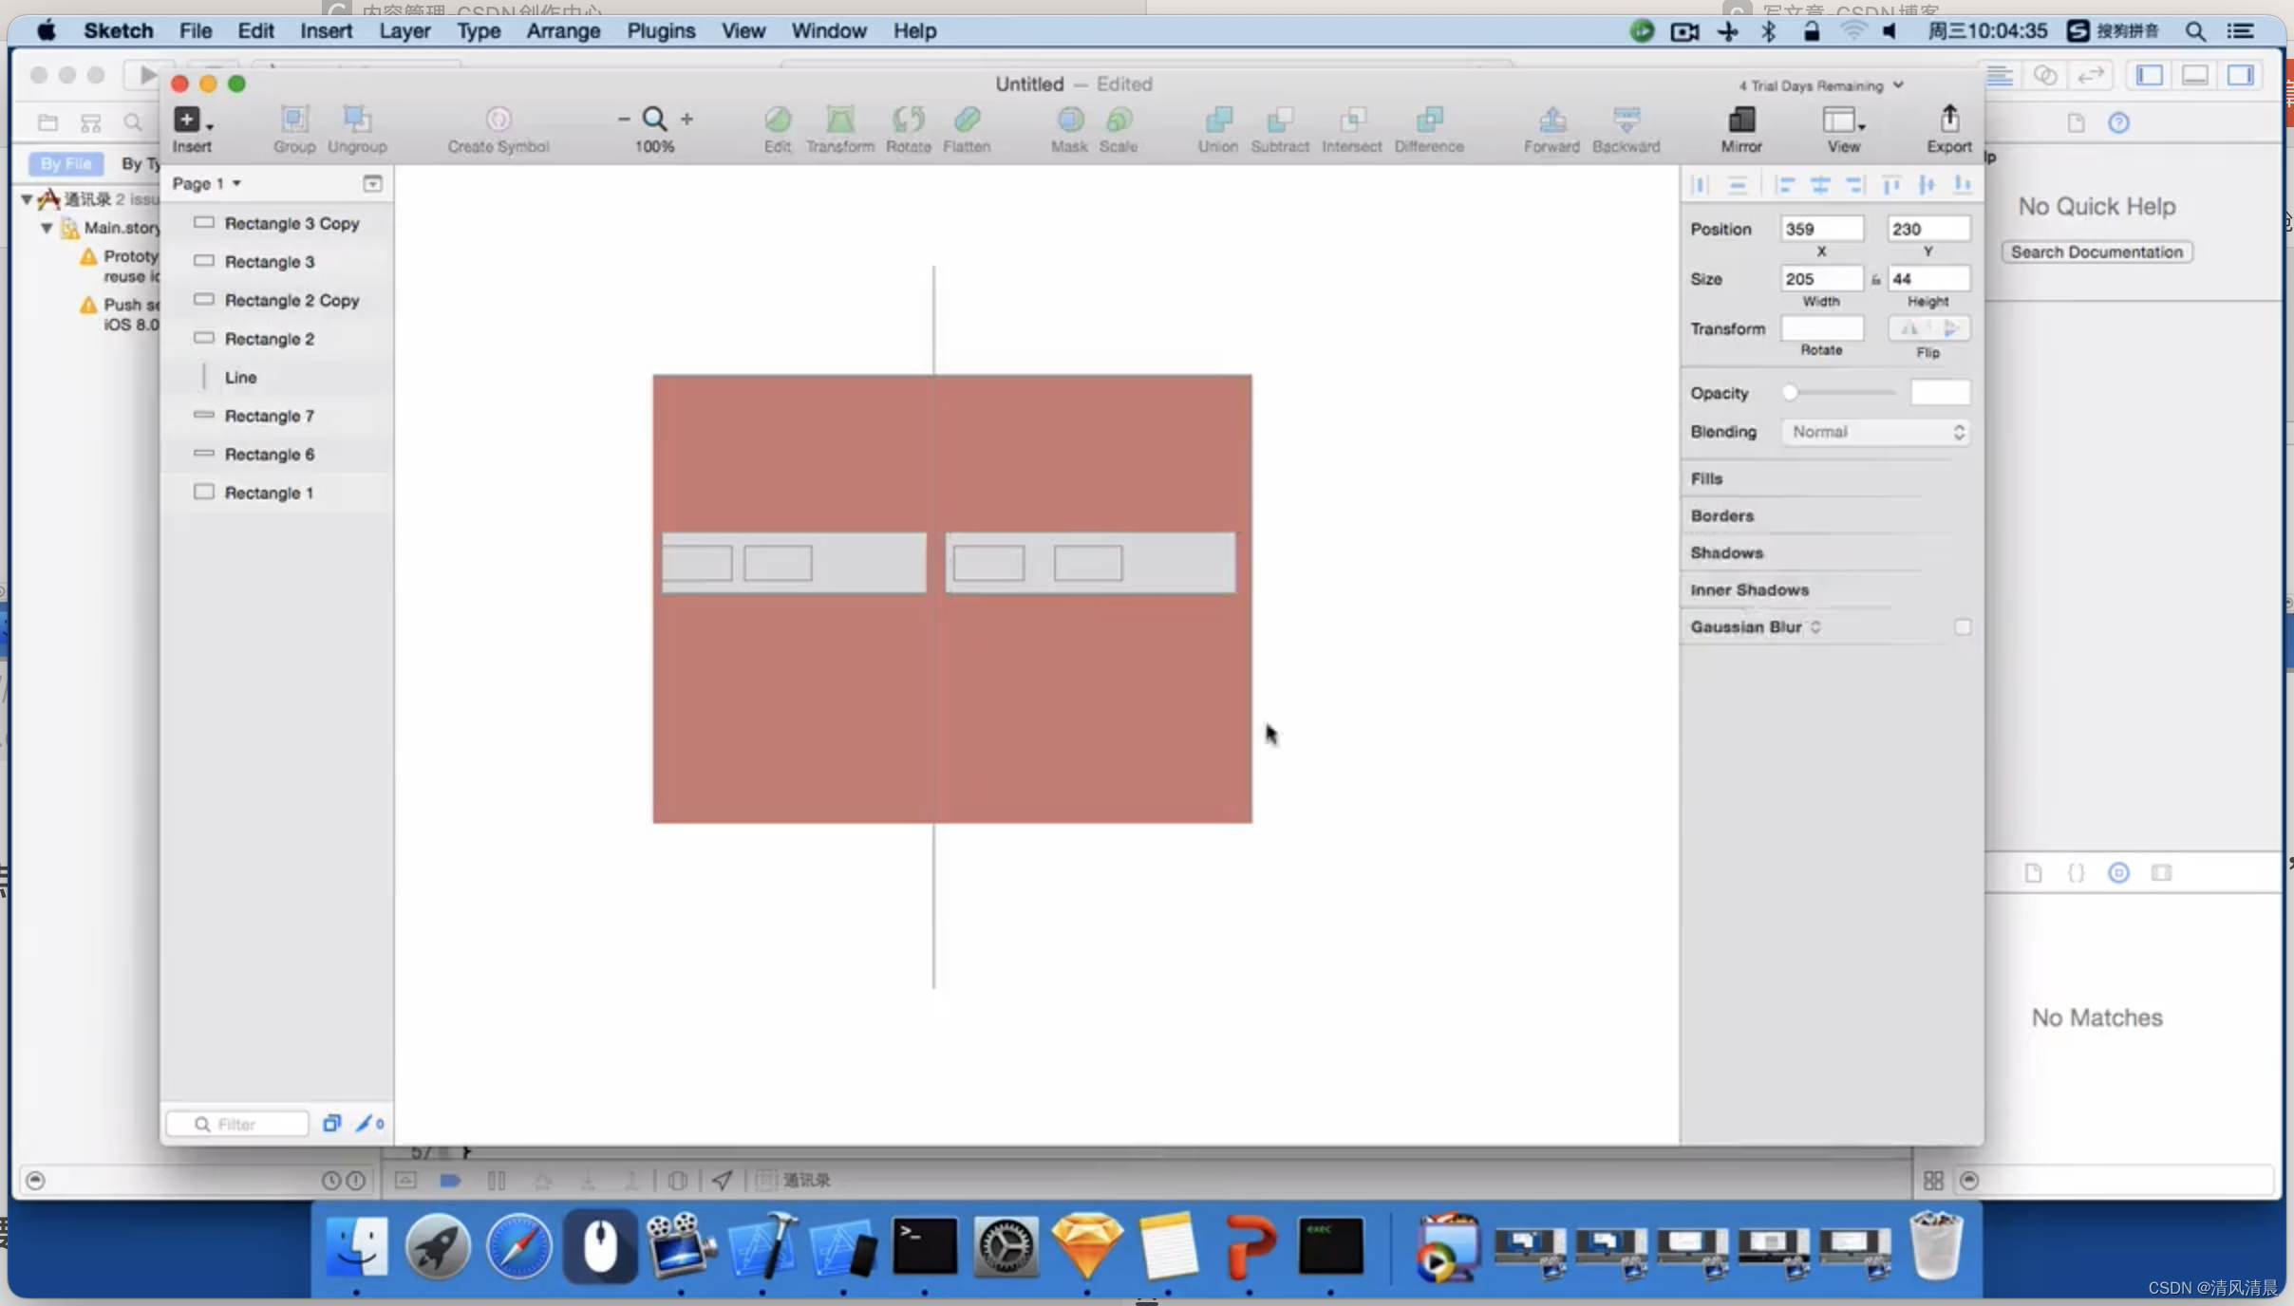The width and height of the screenshot is (2294, 1306).
Task: Expand the Borders section
Action: click(x=1722, y=515)
